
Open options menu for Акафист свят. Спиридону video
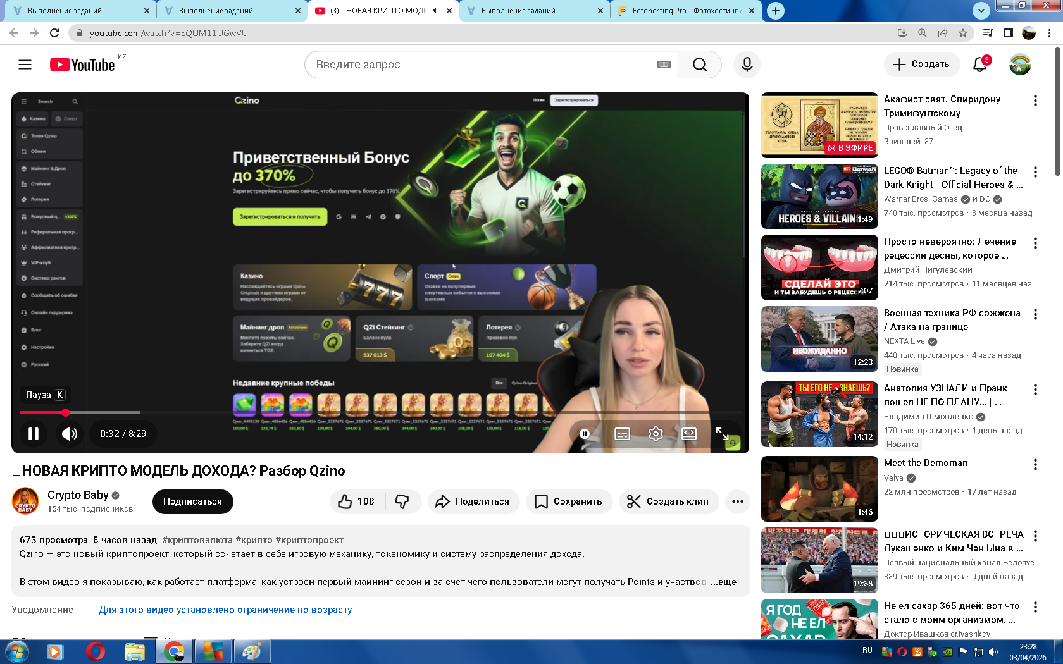[x=1035, y=101]
